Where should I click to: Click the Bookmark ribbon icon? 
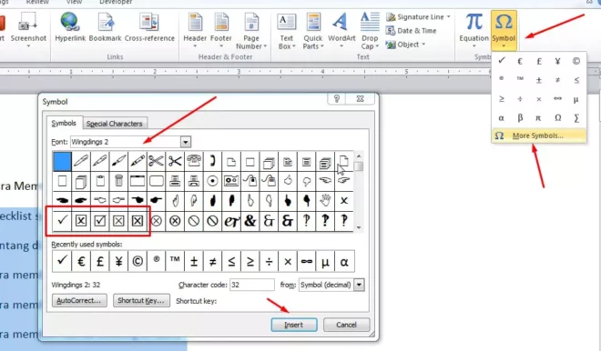pos(105,27)
